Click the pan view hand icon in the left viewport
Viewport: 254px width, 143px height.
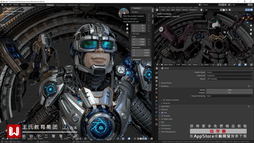click(127, 24)
